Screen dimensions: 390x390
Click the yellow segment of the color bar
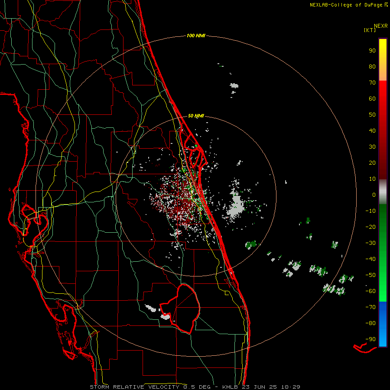pos(383,60)
